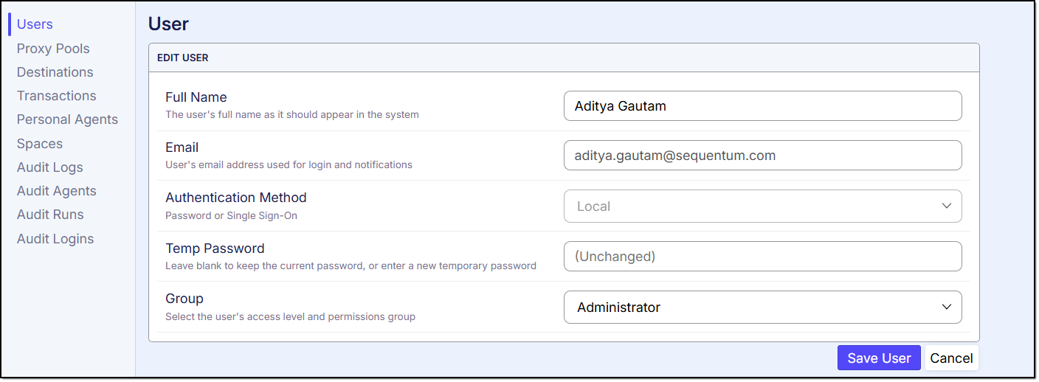Screen dimensions: 1039x382
Task: Open Audit Logins in sidebar
Action: (55, 239)
